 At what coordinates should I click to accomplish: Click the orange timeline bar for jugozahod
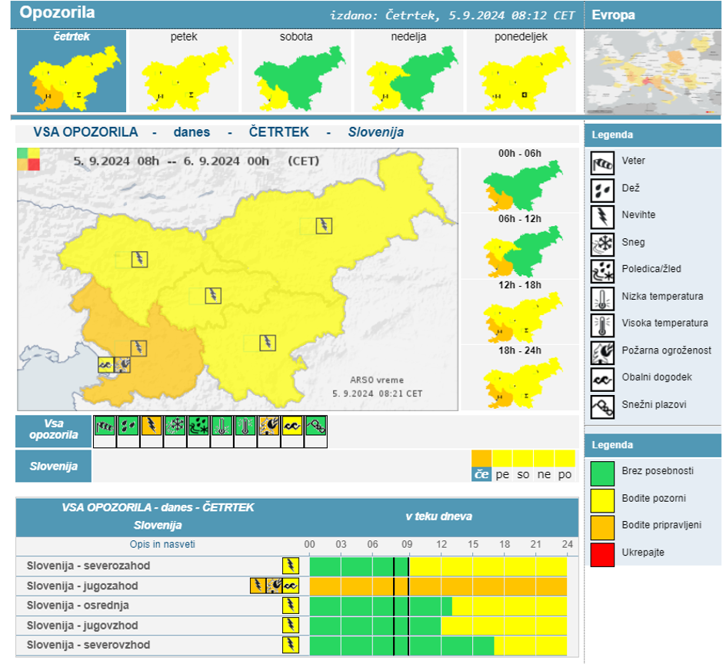tap(438, 586)
